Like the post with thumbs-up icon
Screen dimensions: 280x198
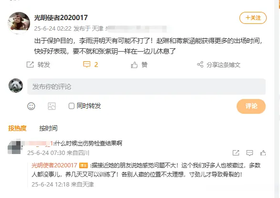coord(134,65)
